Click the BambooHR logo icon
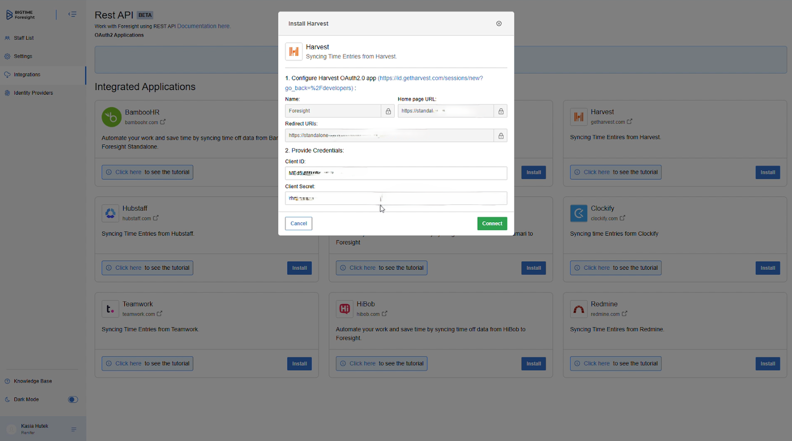This screenshot has width=792, height=441. tap(111, 117)
